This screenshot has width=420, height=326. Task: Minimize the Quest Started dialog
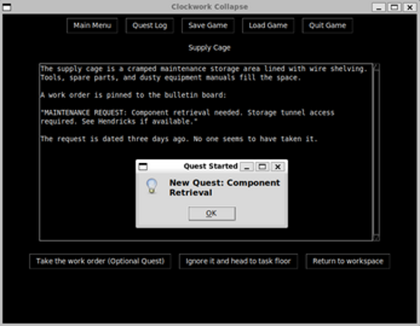pos(247,167)
